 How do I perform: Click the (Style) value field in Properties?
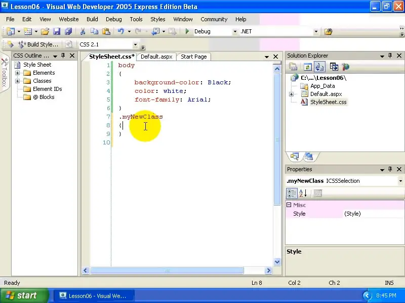(x=373, y=214)
